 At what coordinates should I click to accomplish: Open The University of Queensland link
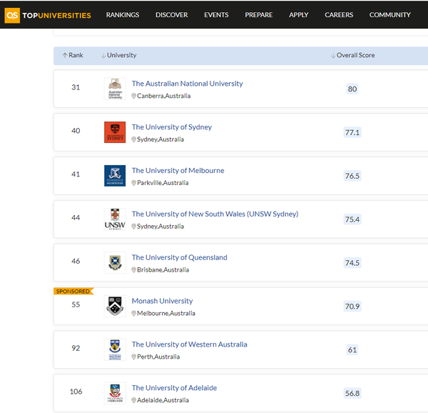click(179, 257)
